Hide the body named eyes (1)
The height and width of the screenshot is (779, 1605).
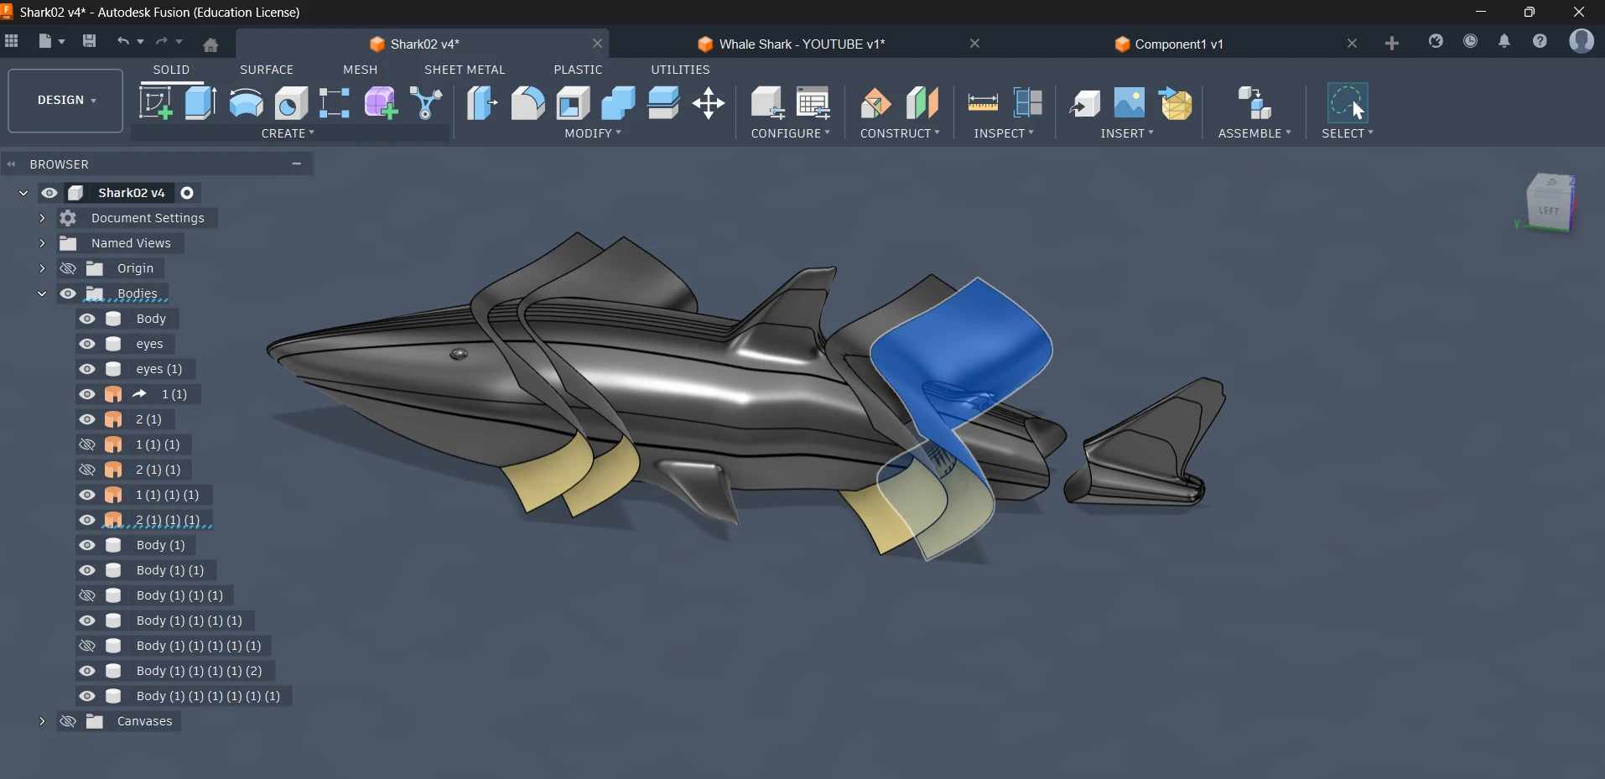tap(87, 369)
